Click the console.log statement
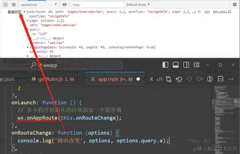The image size is (240, 154). 93,140
